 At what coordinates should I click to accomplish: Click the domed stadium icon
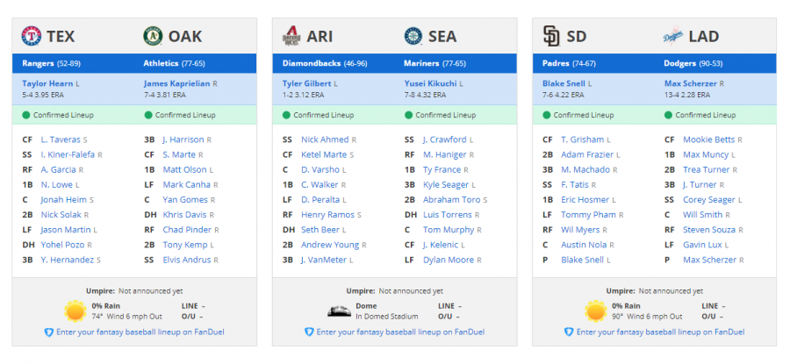click(339, 311)
